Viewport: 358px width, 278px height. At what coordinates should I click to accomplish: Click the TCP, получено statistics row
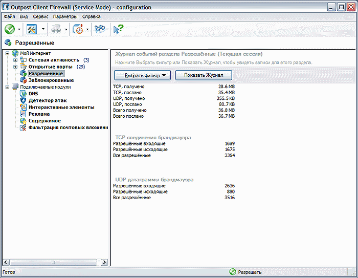click(174, 87)
